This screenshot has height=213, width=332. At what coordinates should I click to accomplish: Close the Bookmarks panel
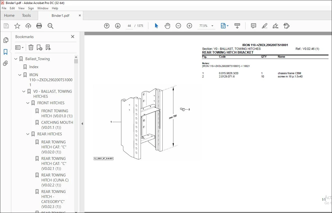click(73, 37)
